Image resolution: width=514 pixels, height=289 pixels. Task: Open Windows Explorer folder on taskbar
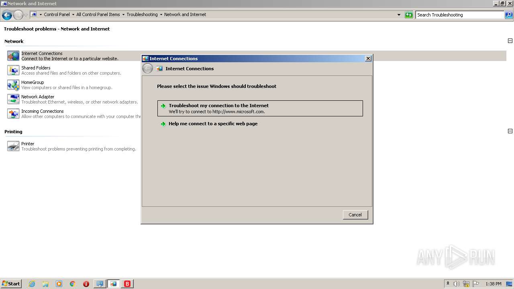(45, 284)
